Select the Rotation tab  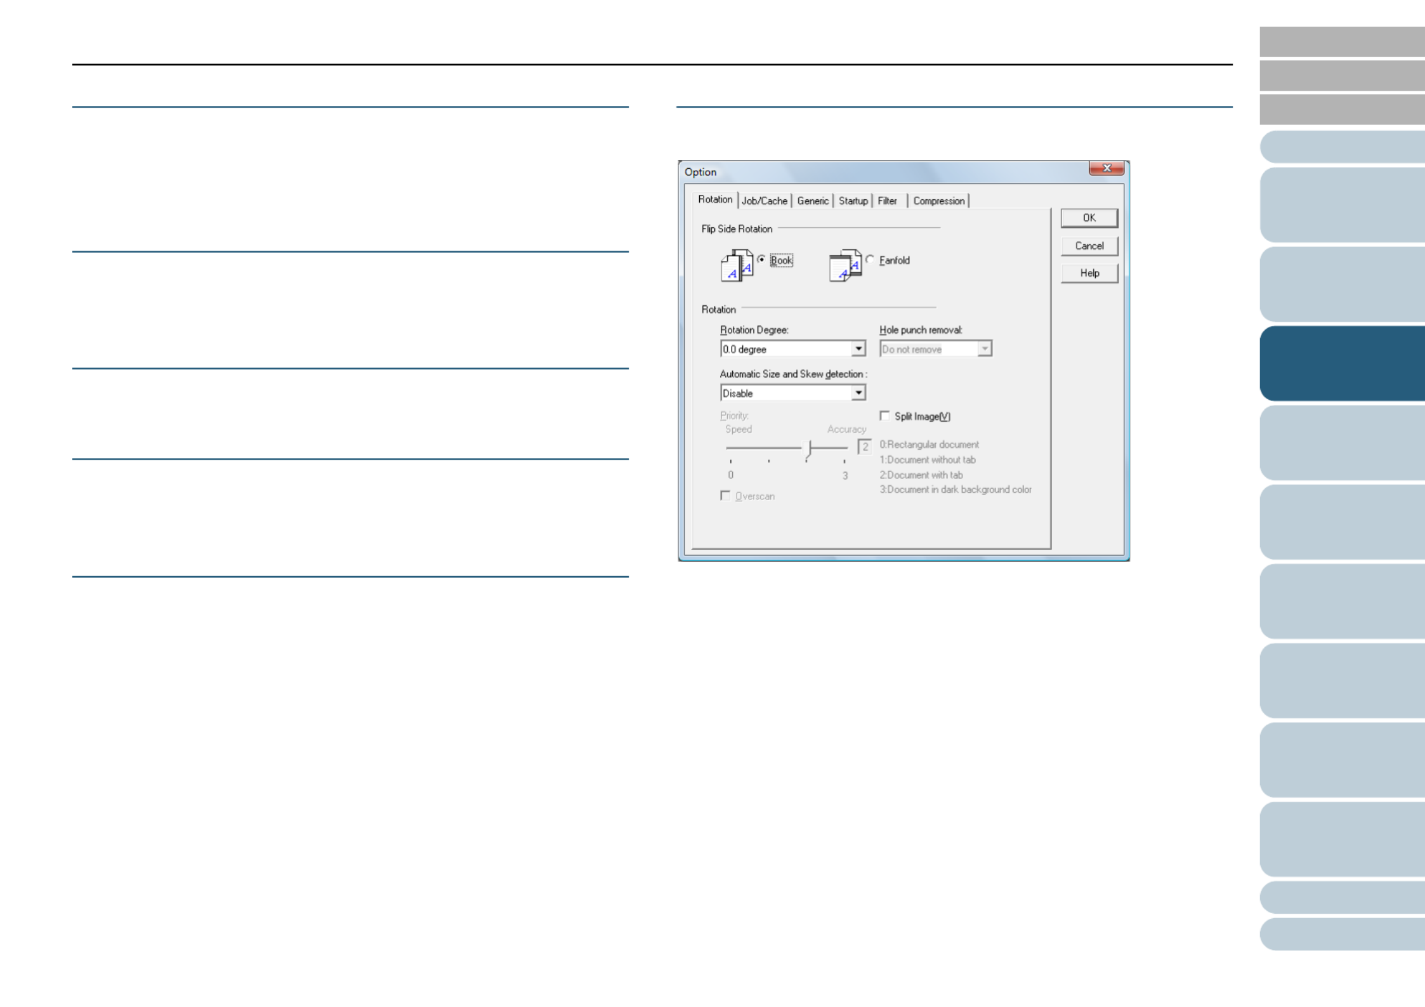715,200
